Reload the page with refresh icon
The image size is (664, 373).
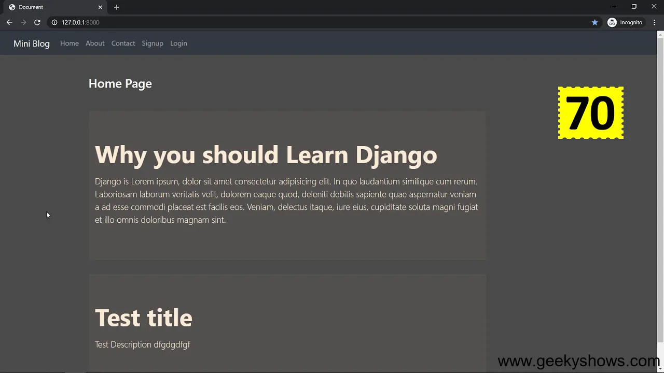click(x=37, y=22)
